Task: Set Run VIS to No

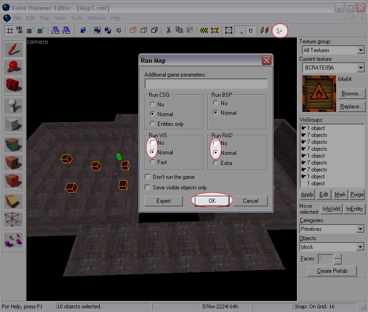Action: pos(152,142)
